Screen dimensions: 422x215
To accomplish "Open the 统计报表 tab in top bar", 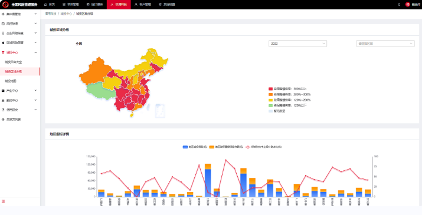I will pos(95,5).
